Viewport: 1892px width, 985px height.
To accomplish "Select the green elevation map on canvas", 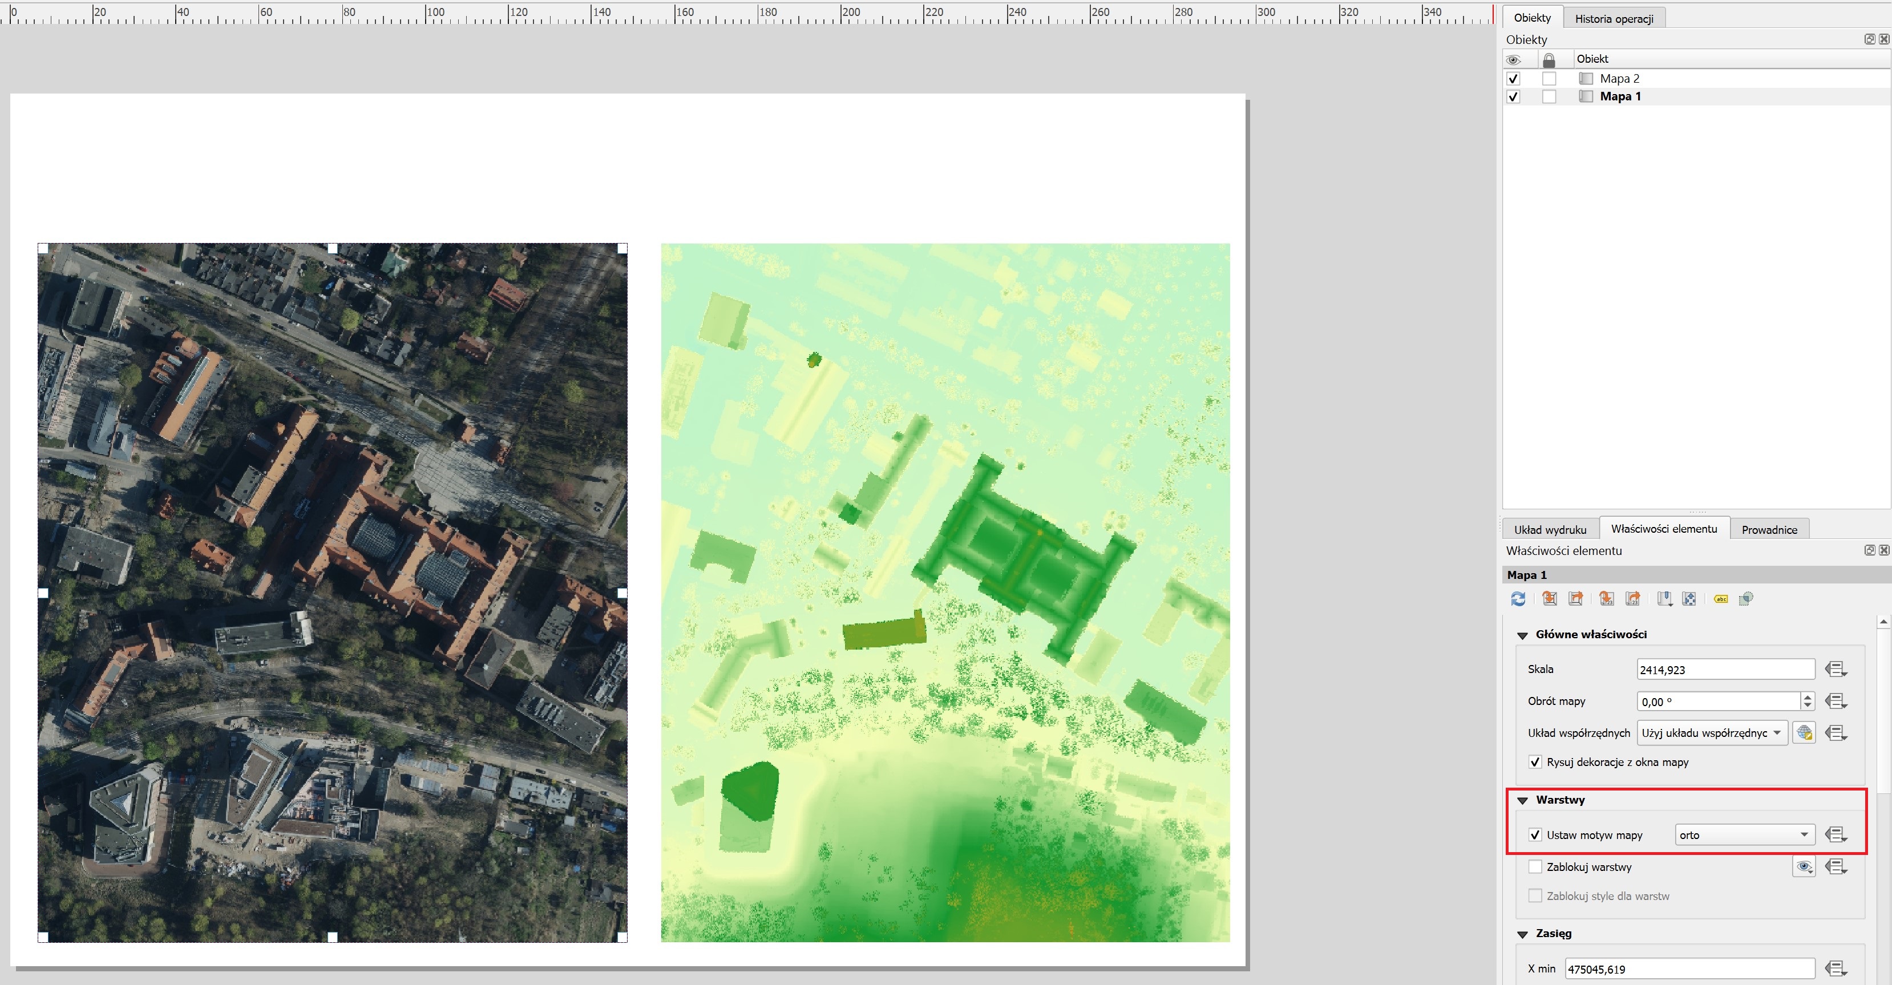I will click(945, 593).
